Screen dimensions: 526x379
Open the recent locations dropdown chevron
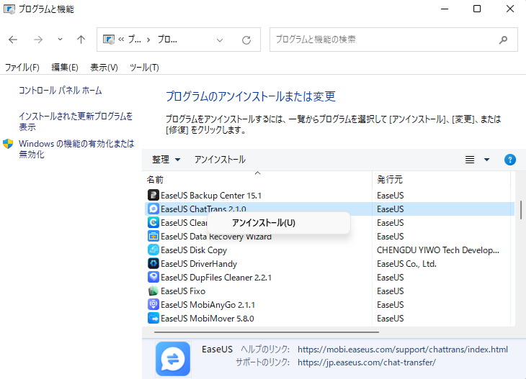coord(60,40)
